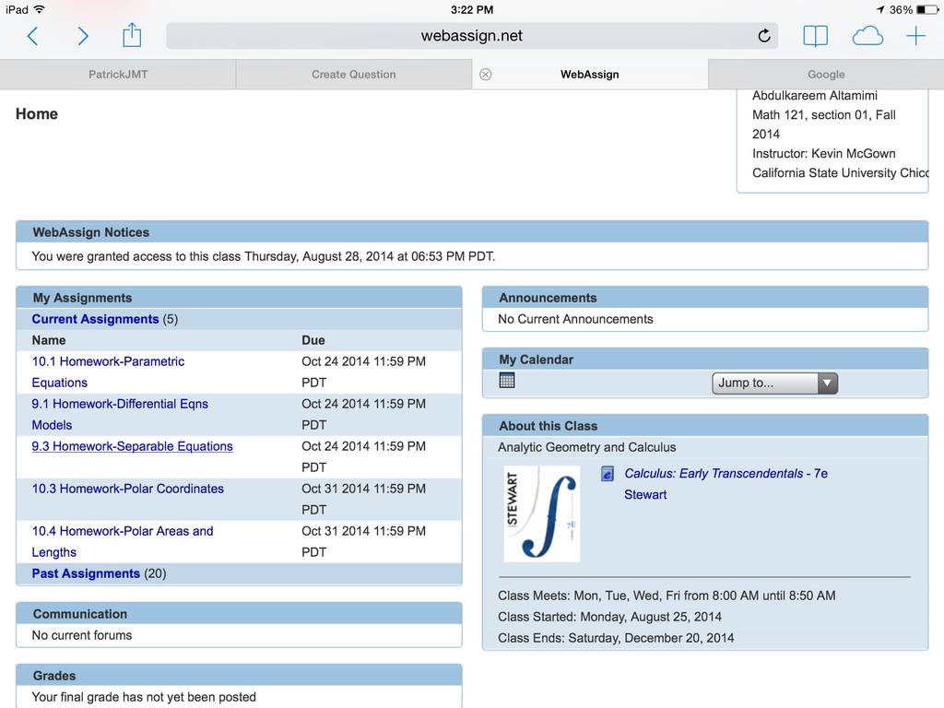Click the Announcements panel header
Viewport: 944px width, 708px height.
point(705,298)
